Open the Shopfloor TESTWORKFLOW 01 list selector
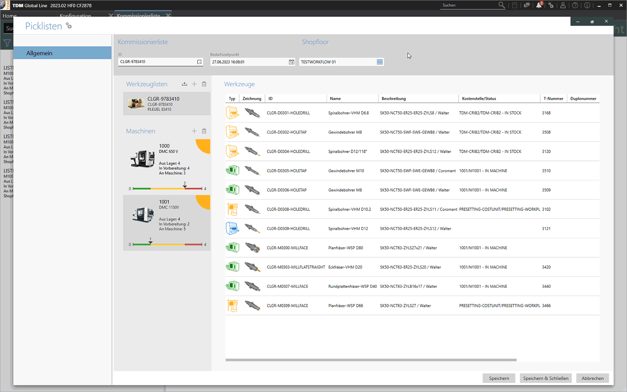The image size is (627, 392). 380,62
